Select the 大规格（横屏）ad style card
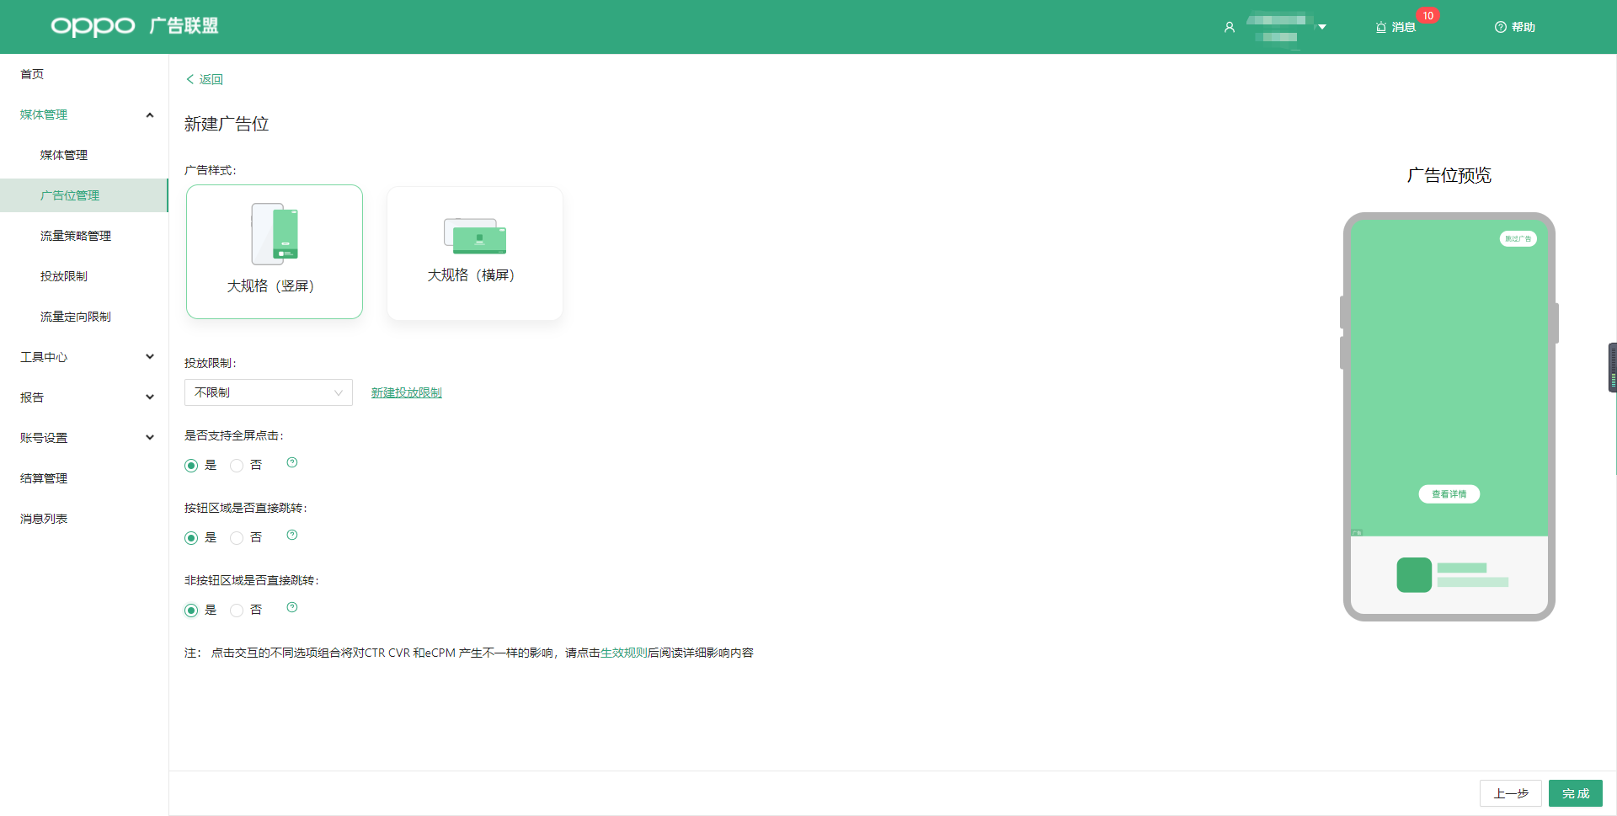Viewport: 1617px width, 816px height. [474, 253]
